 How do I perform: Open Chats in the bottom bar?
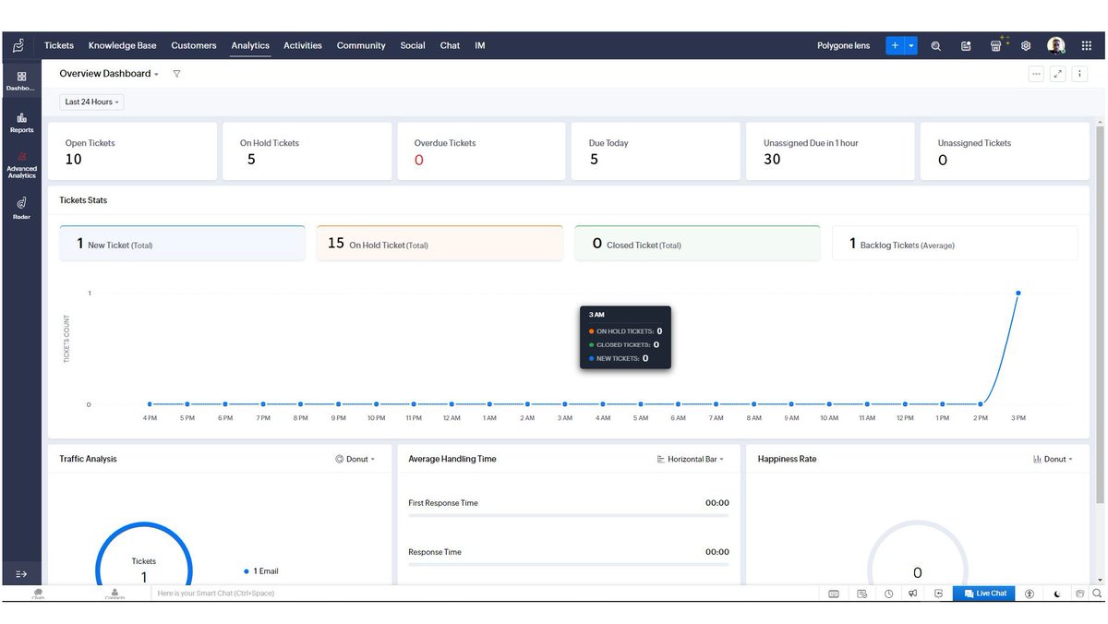pos(38,594)
